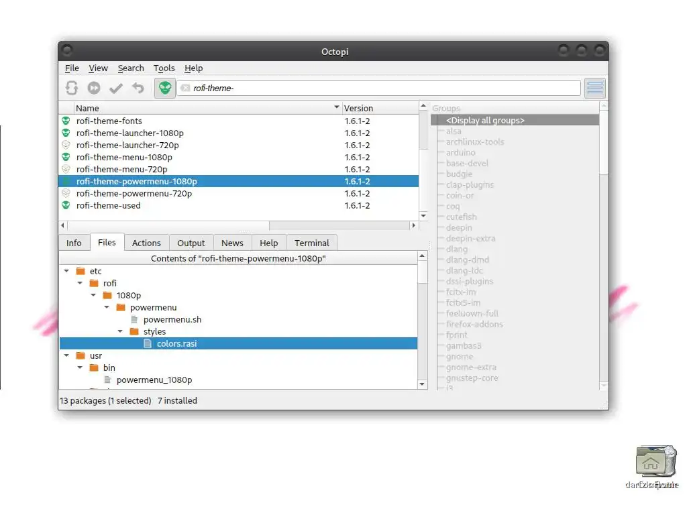Click the package list scroll right arrow
Image resolution: width=687 pixels, height=515 pixels.
tap(413, 225)
